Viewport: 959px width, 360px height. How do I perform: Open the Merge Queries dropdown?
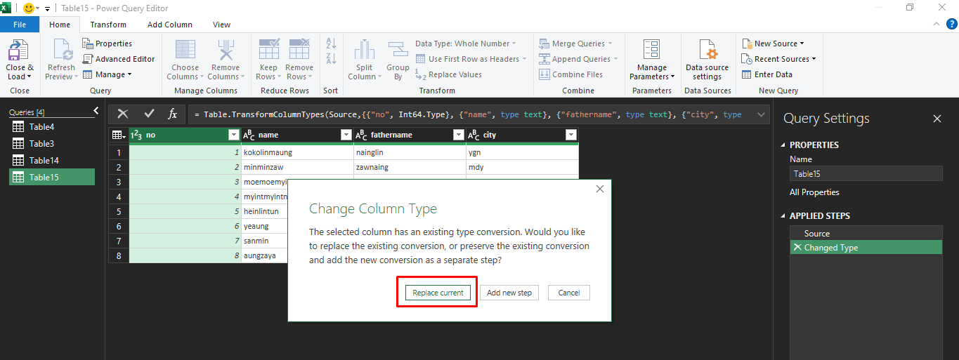[576, 44]
